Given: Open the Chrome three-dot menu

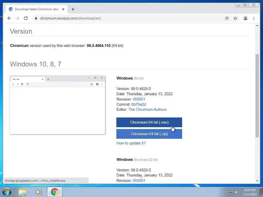Looking at the screenshot, I should (254, 18).
